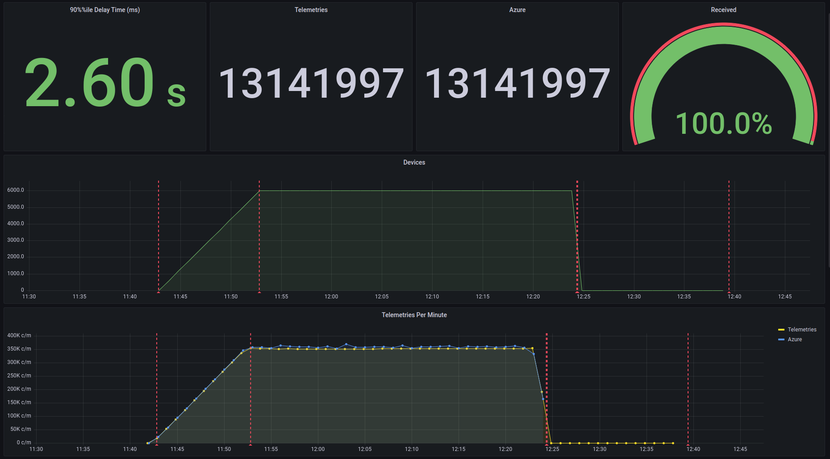
Task: Open the Telemetries stat panel title
Action: pos(311,10)
